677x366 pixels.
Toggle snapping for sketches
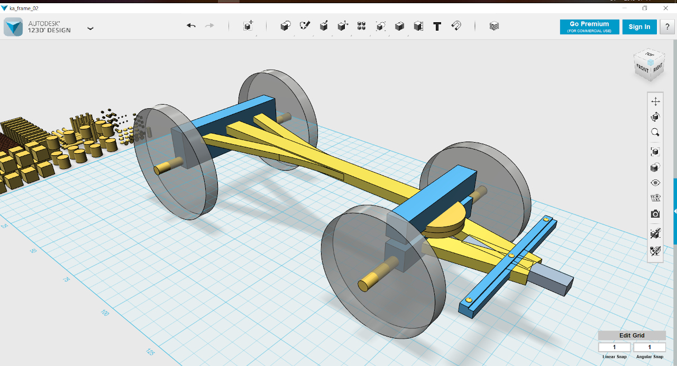click(655, 251)
